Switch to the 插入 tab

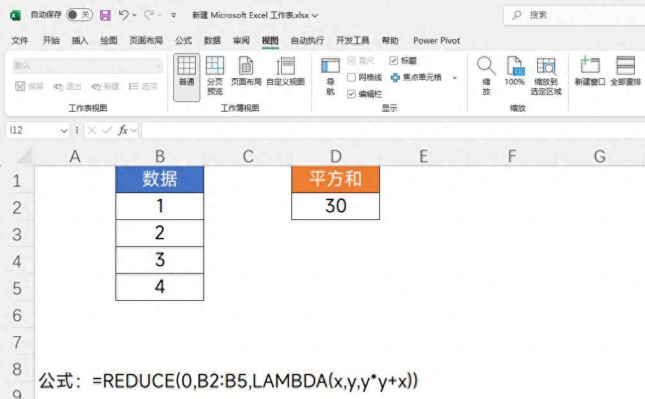[80, 40]
